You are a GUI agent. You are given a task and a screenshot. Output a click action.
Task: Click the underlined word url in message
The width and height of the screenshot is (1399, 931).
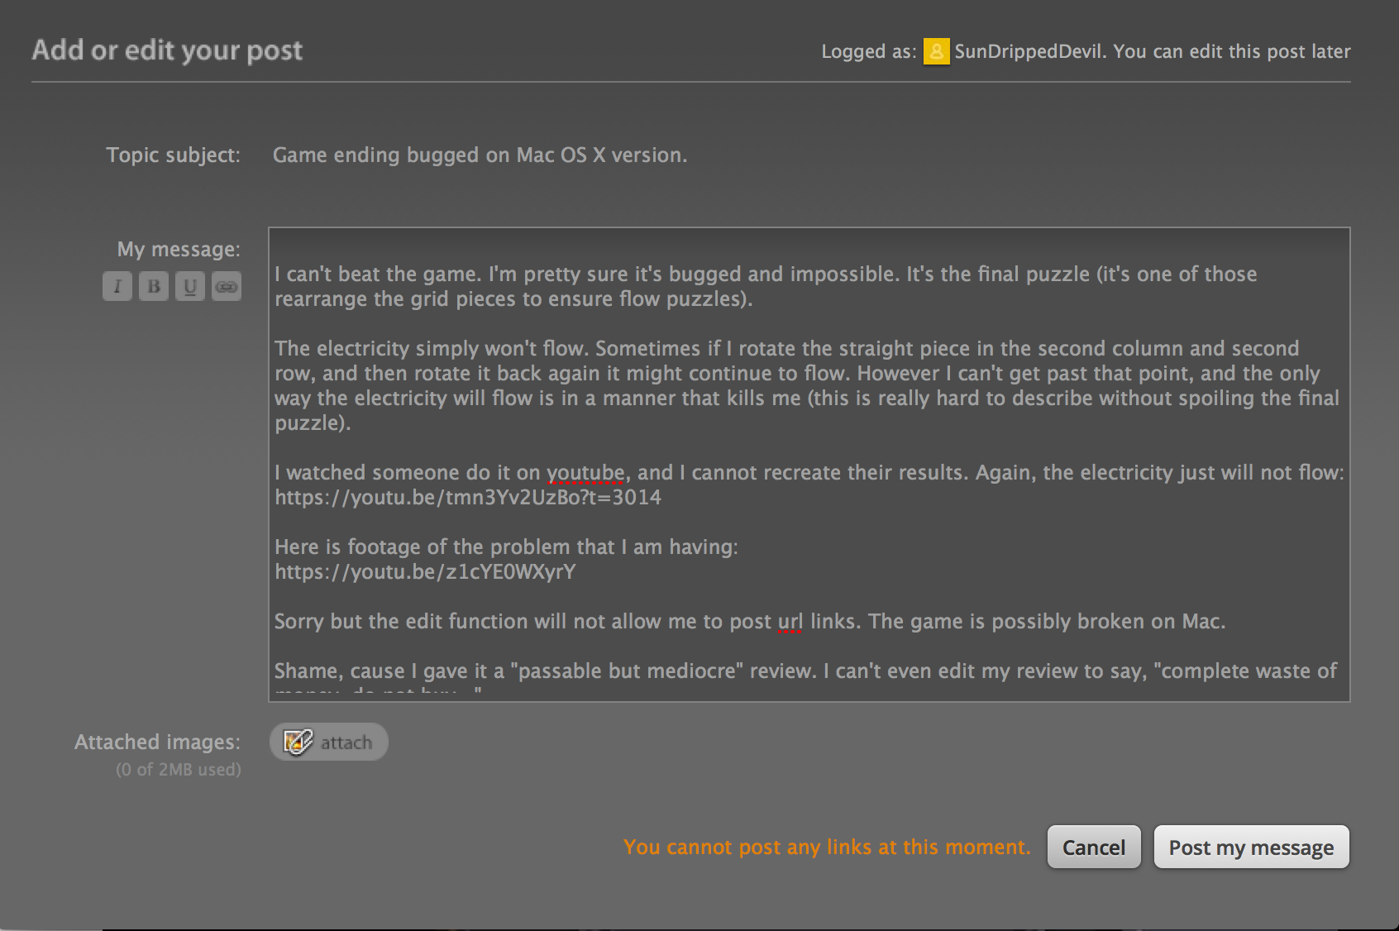click(790, 622)
